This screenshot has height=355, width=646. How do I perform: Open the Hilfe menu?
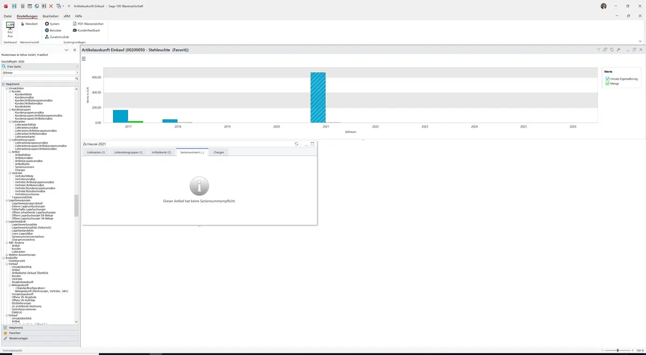[x=79, y=16]
